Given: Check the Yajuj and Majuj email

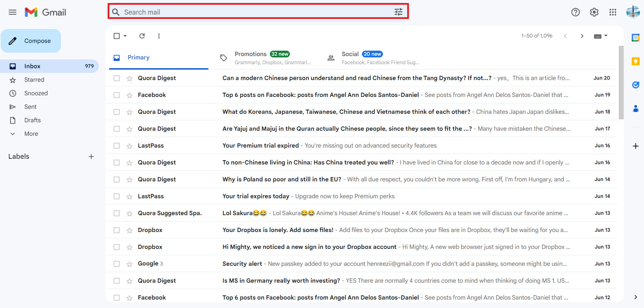Looking at the screenshot, I should pos(116,129).
